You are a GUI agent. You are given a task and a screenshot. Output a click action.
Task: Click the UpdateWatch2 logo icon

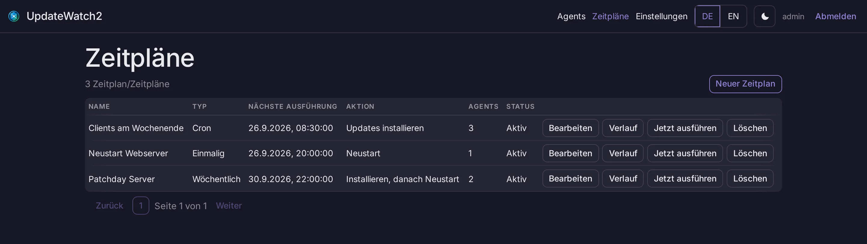coord(14,16)
